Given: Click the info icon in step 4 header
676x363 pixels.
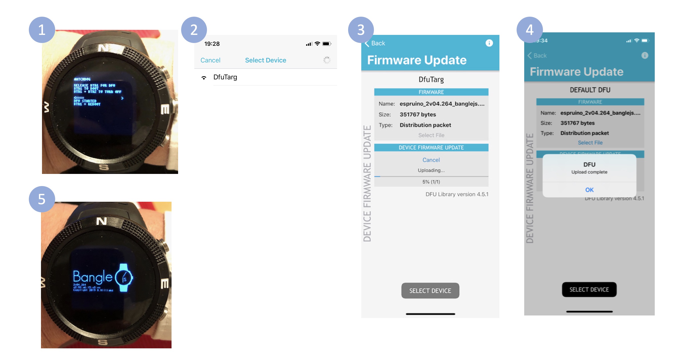Looking at the screenshot, I should [x=645, y=55].
